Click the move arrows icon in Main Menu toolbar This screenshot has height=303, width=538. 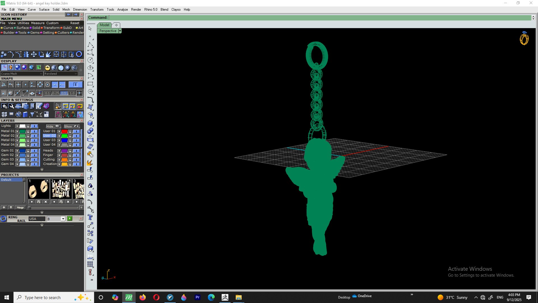point(34,54)
